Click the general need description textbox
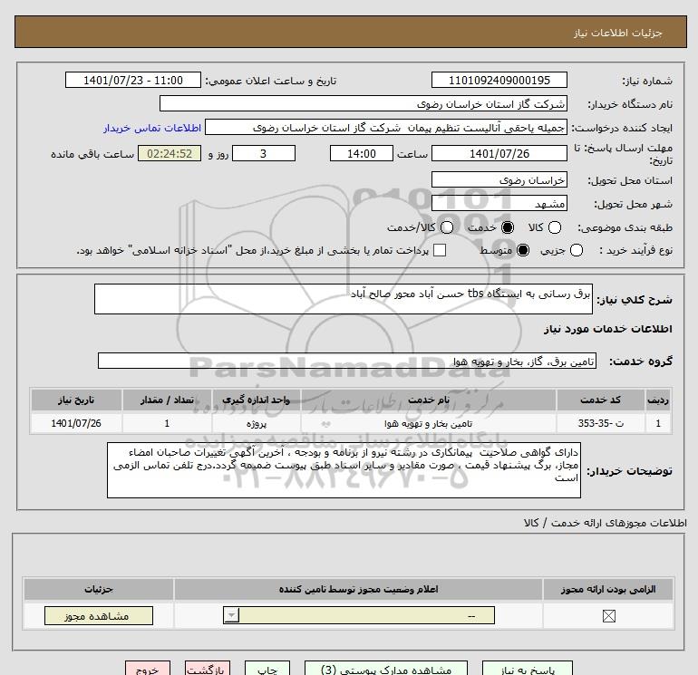This screenshot has height=675, width=698. coord(344,300)
